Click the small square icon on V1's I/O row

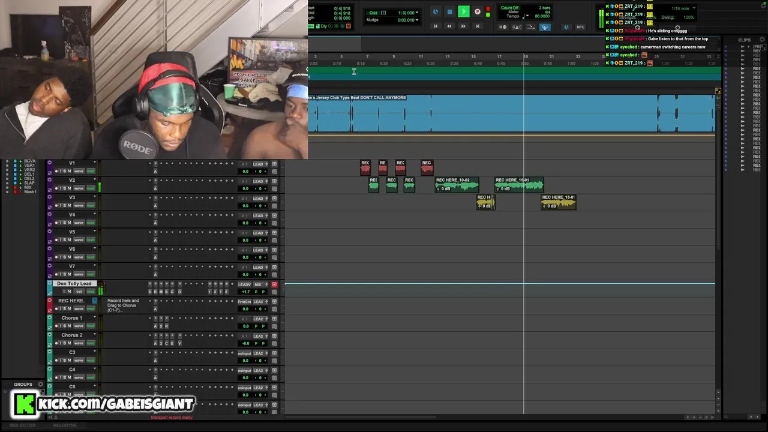(x=274, y=164)
